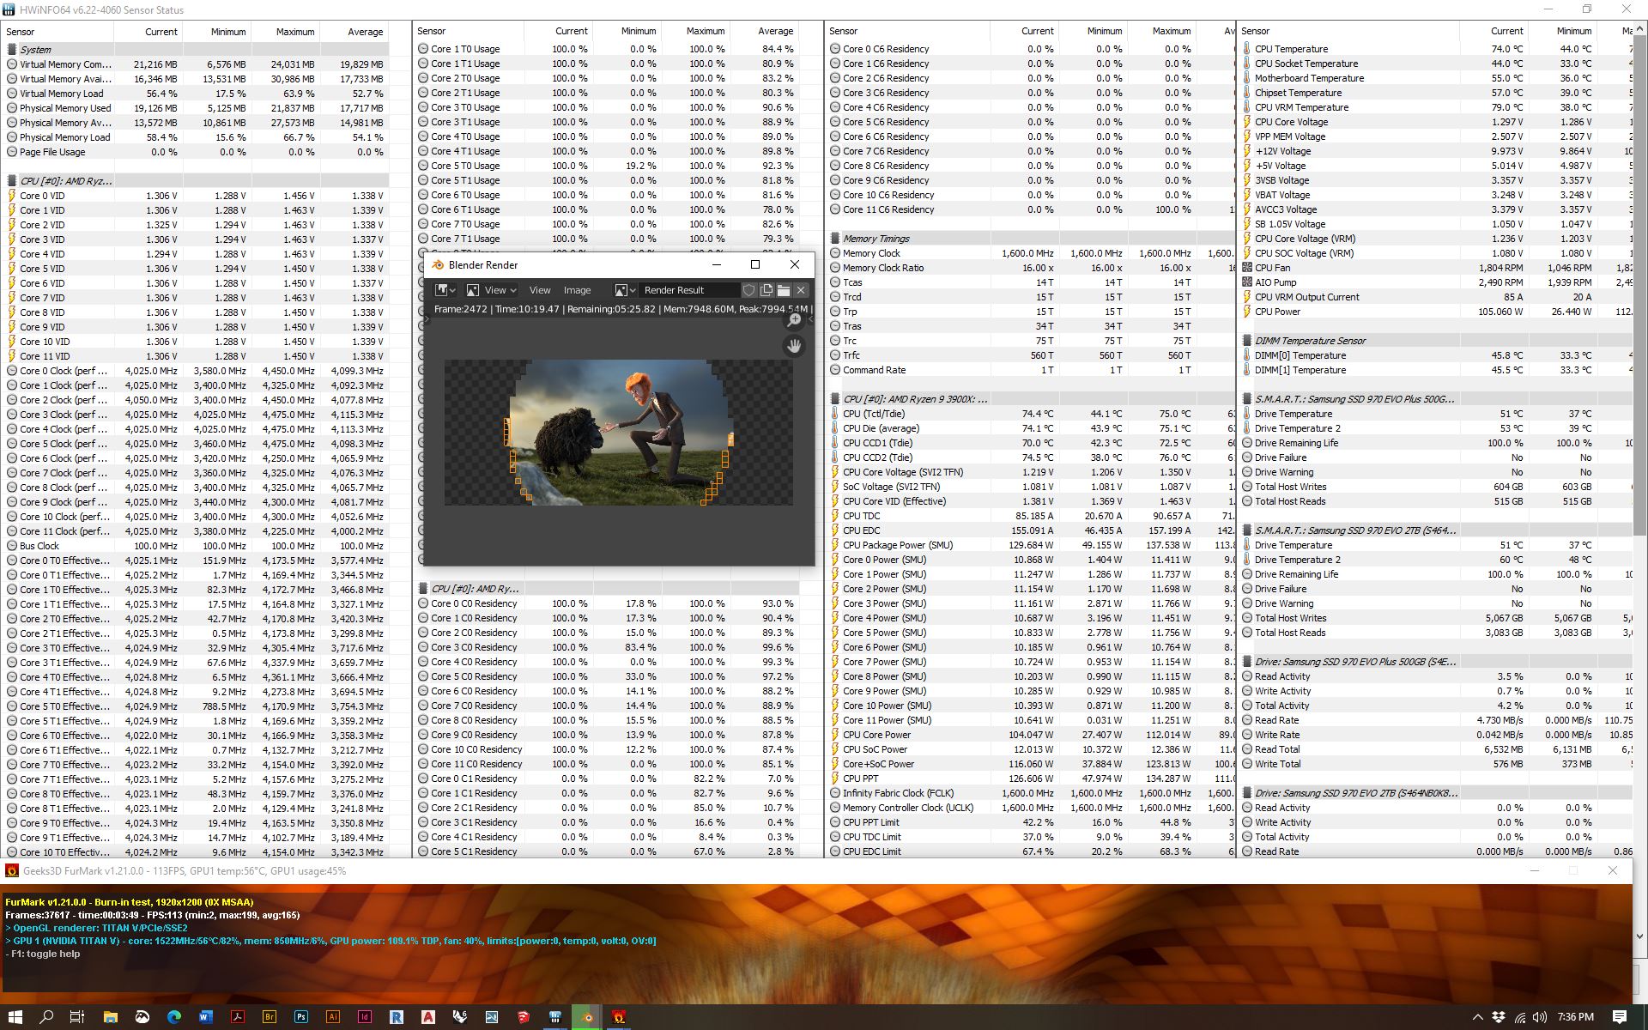Activate the pan hand icon in render view
Image resolution: width=1648 pixels, height=1030 pixels.
click(794, 346)
